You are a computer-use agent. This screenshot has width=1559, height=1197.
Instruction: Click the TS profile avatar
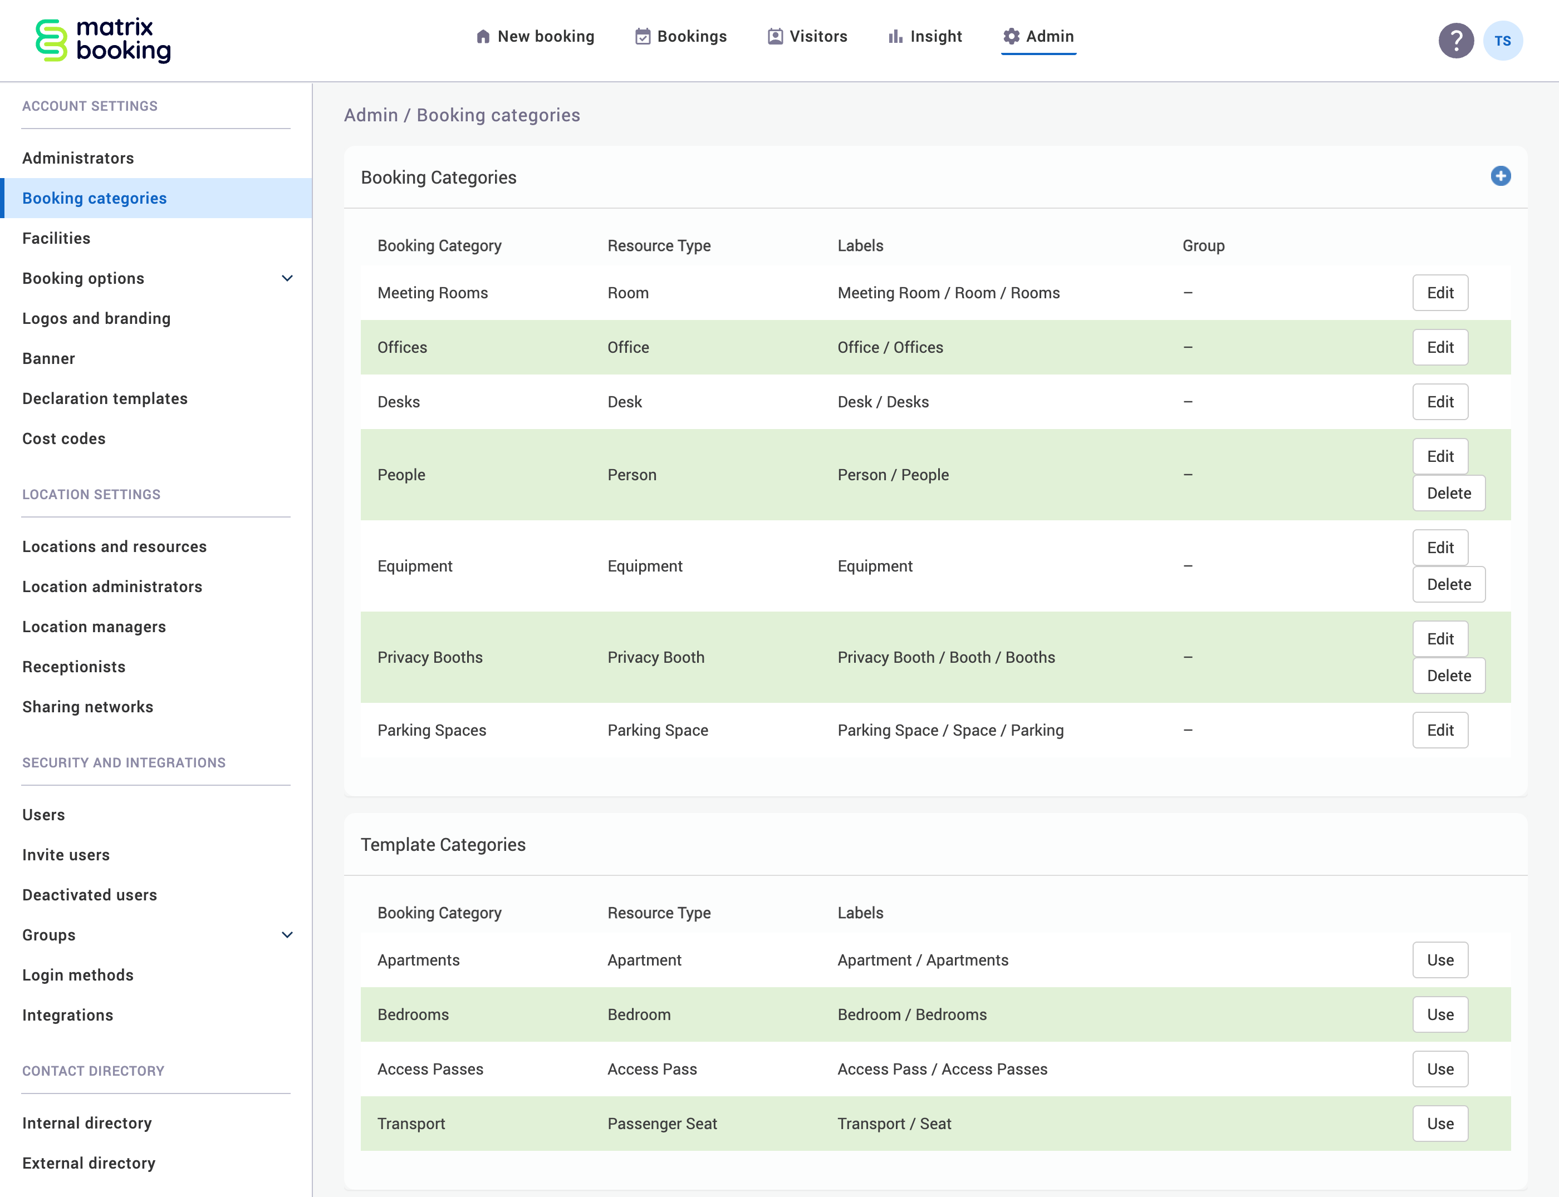click(1503, 41)
